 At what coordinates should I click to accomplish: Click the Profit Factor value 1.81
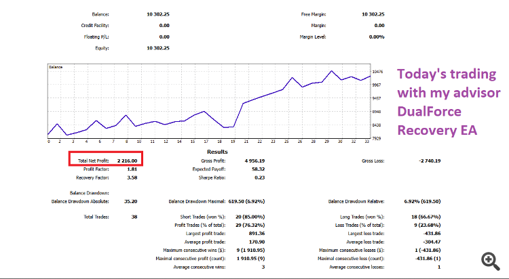[x=132, y=169]
